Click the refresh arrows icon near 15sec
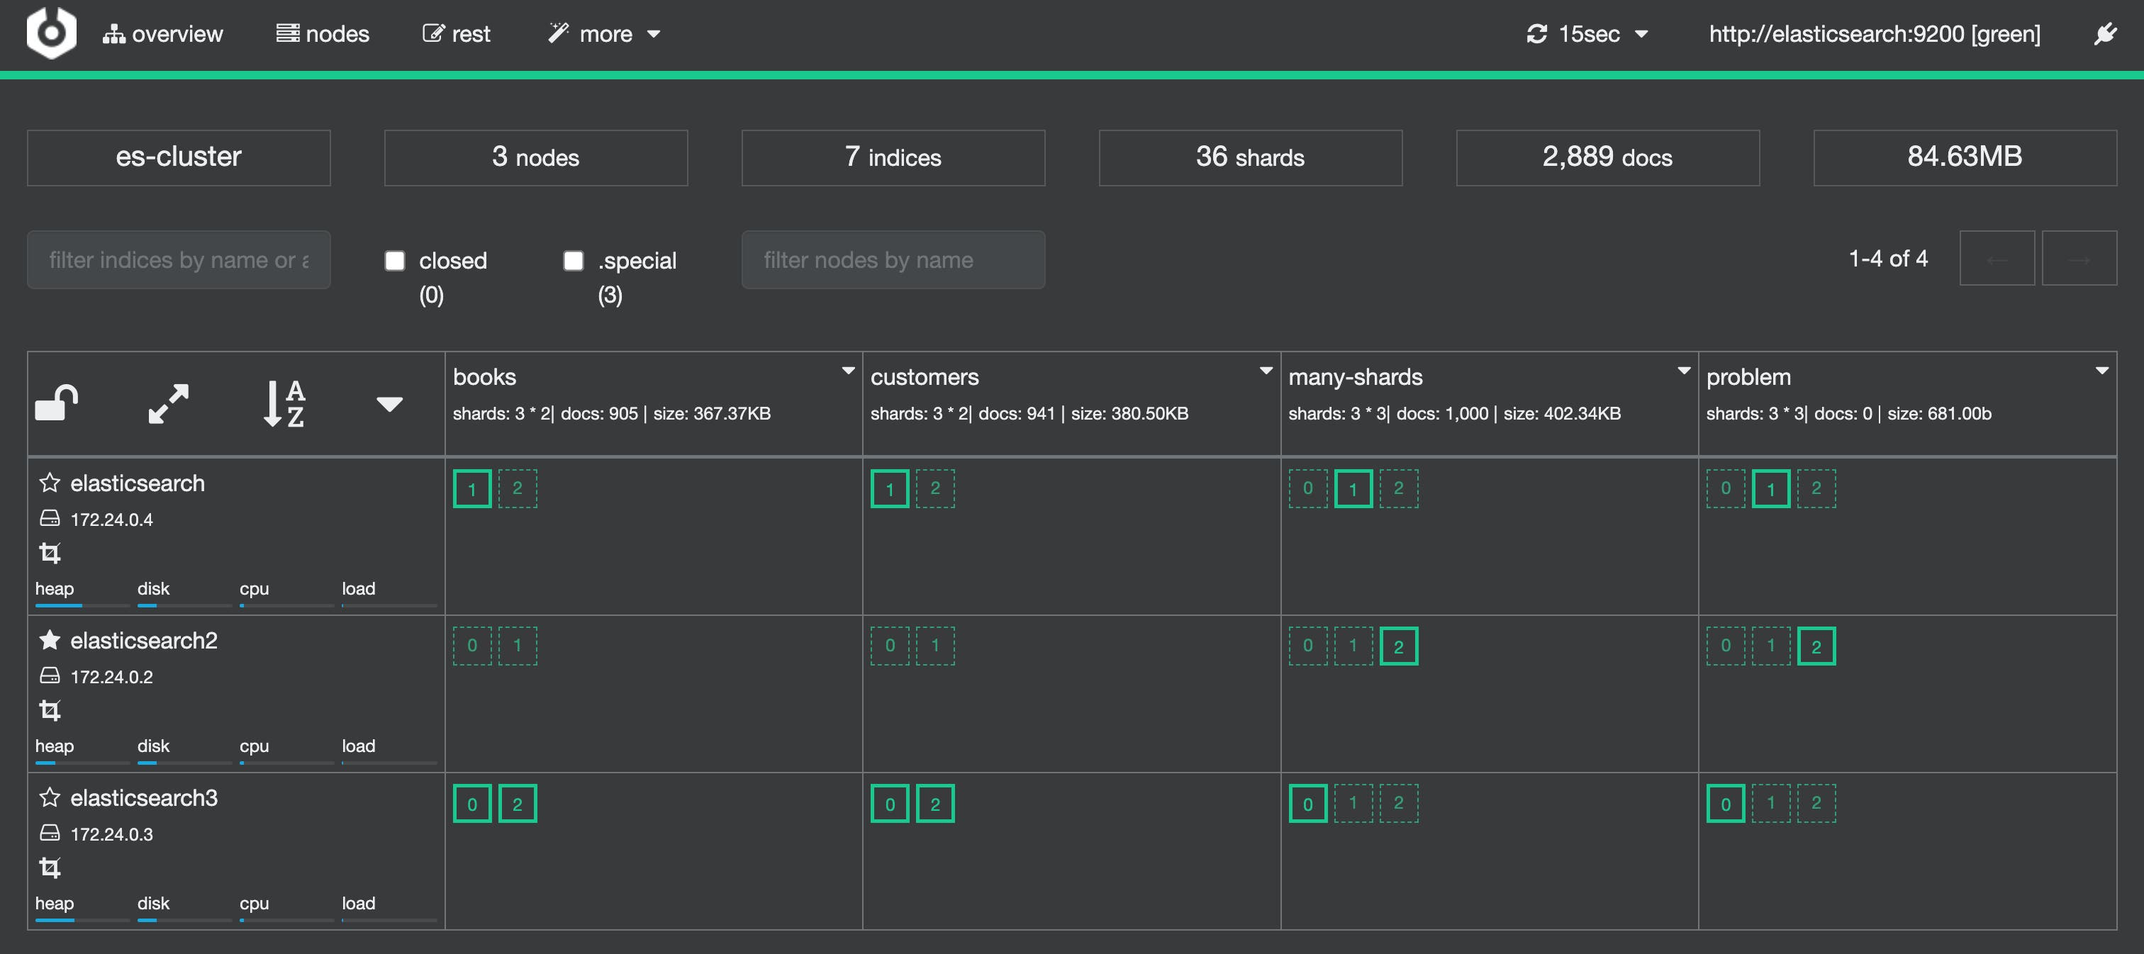Screen dimensions: 2144x954 [1536, 33]
